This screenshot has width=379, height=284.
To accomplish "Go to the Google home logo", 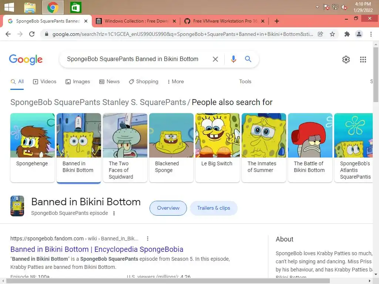I will pos(26,60).
